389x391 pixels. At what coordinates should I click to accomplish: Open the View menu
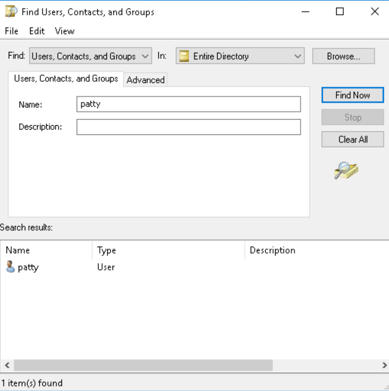[65, 31]
